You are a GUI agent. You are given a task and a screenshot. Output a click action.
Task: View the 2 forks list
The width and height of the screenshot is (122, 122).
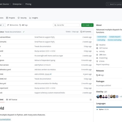pyautogui.click(x=102, y=61)
